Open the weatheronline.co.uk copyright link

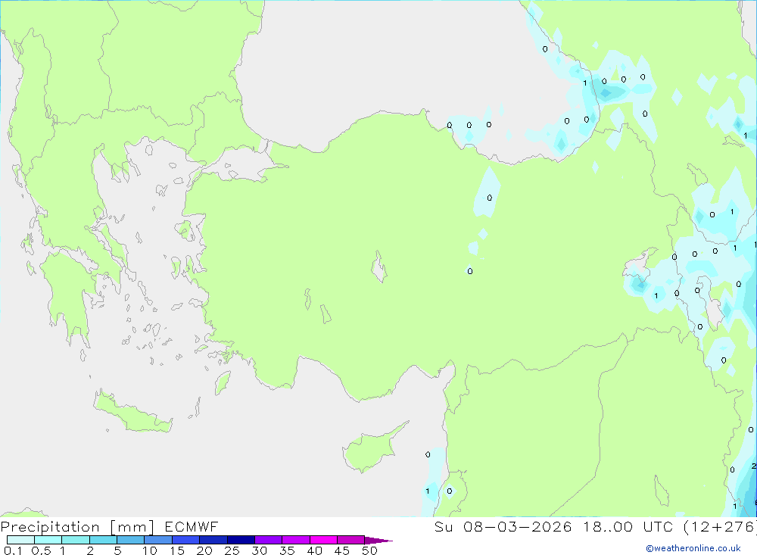click(x=693, y=548)
